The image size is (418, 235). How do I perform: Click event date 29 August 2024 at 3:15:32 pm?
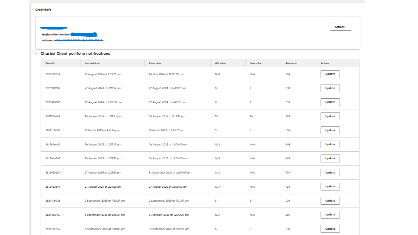(x=167, y=117)
